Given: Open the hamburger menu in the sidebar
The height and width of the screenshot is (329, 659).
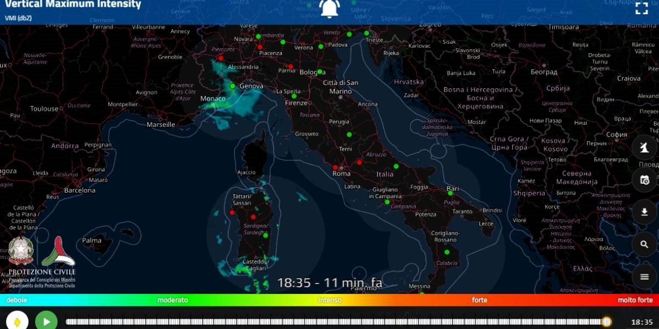Looking at the screenshot, I should pos(644,276).
